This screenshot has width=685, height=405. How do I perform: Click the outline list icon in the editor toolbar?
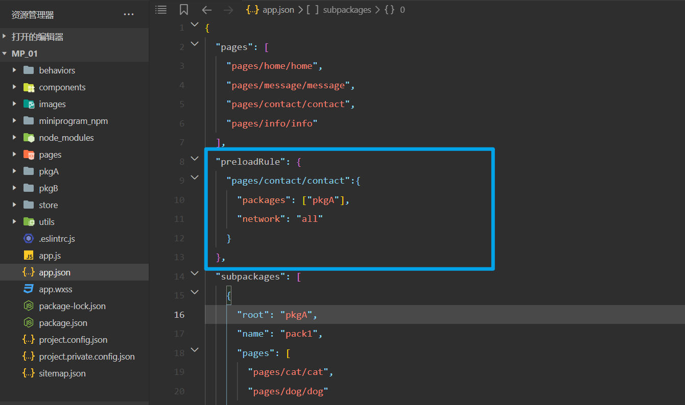pyautogui.click(x=161, y=9)
